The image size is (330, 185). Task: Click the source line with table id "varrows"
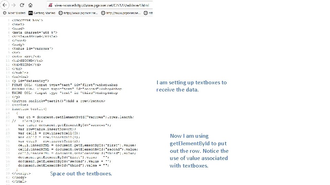tap(32, 49)
